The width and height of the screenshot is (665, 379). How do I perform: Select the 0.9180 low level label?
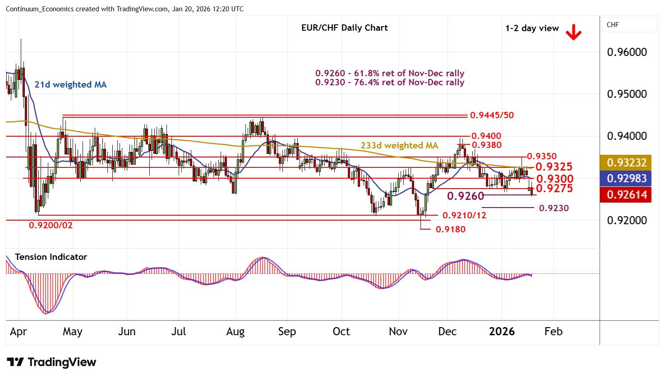450,229
